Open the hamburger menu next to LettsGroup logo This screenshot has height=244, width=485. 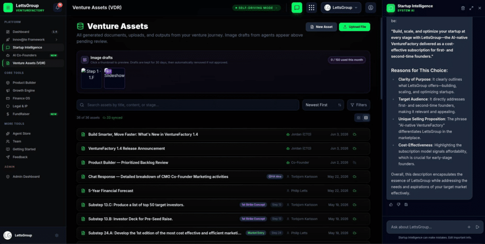tap(8, 8)
